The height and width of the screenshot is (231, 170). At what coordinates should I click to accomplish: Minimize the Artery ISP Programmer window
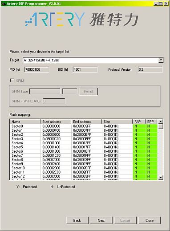[x=156, y=4]
